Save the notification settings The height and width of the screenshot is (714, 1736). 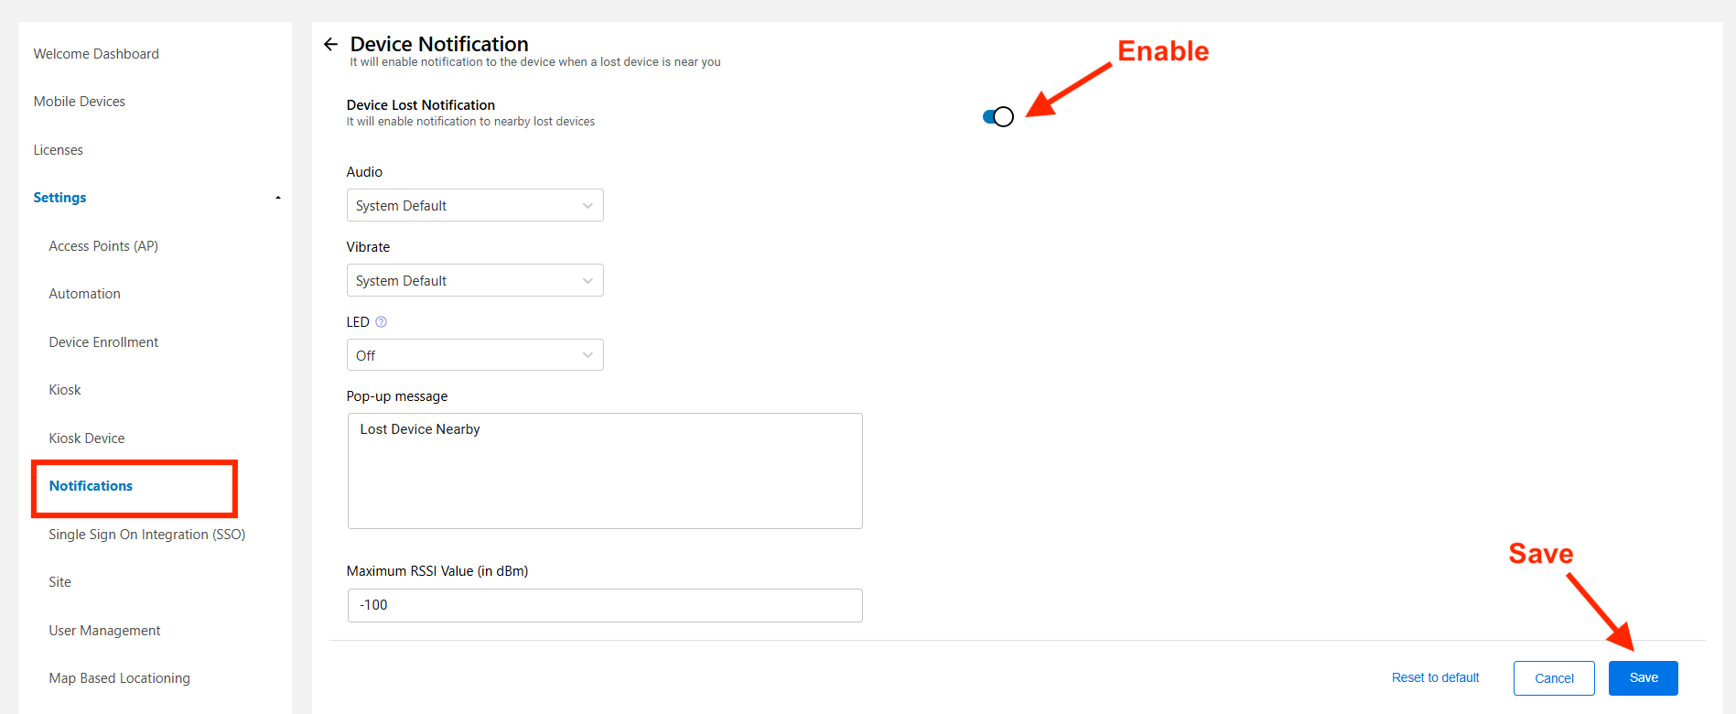pyautogui.click(x=1644, y=678)
